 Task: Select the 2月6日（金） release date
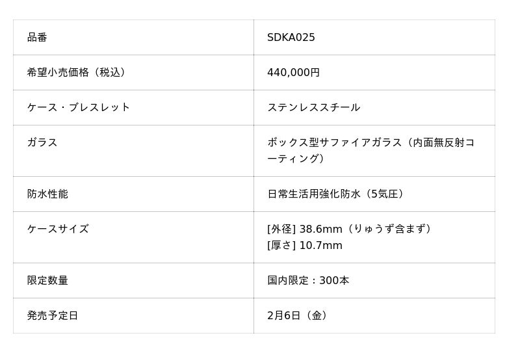coord(299,316)
